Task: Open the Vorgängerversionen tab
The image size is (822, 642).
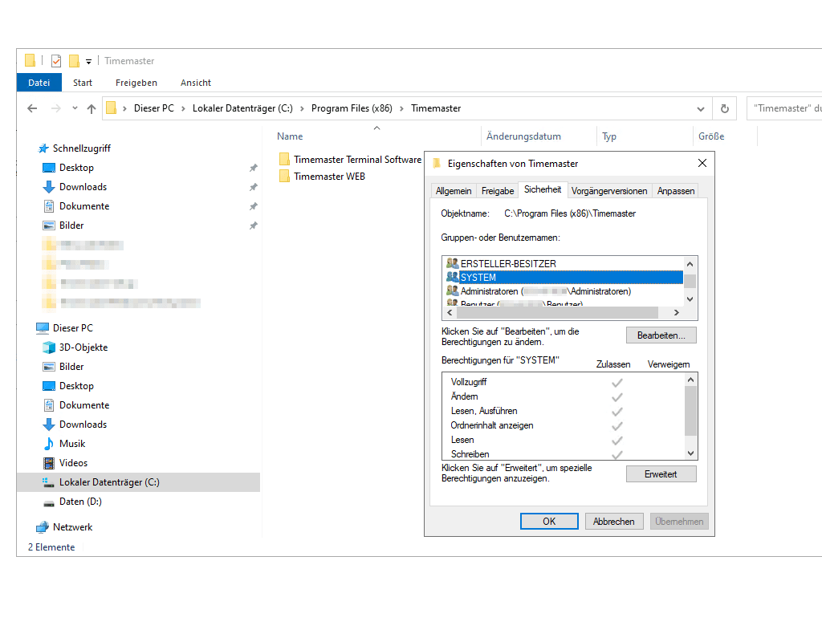Action: (609, 191)
